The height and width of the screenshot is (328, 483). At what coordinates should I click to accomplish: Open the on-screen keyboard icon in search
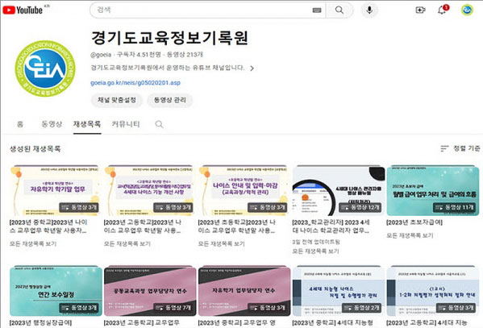317,10
